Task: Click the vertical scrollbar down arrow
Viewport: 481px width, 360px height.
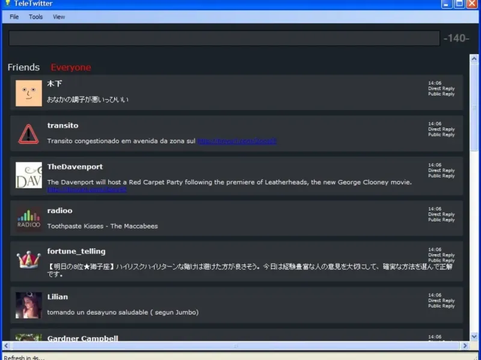Action: (474, 337)
